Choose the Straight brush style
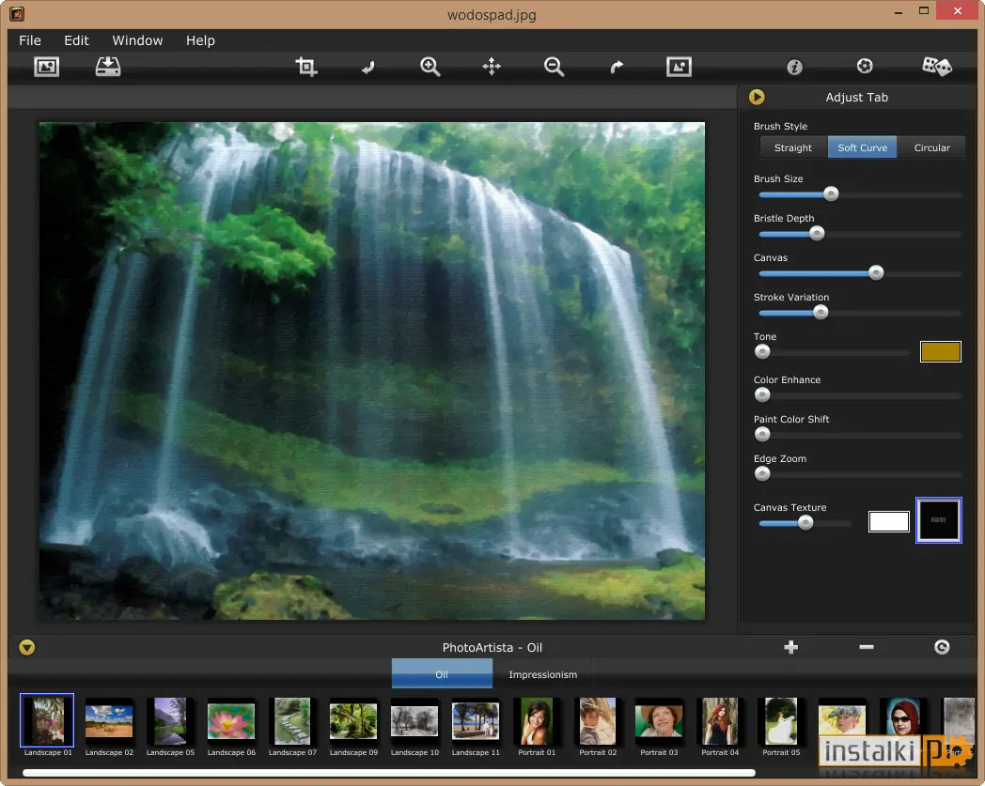This screenshot has height=786, width=985. (792, 147)
